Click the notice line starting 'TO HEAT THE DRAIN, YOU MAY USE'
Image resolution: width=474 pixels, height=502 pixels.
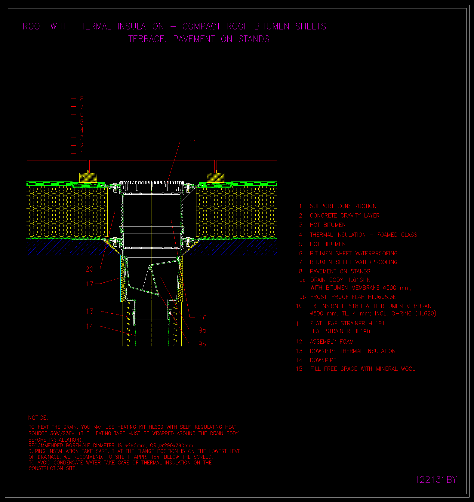[x=132, y=427]
